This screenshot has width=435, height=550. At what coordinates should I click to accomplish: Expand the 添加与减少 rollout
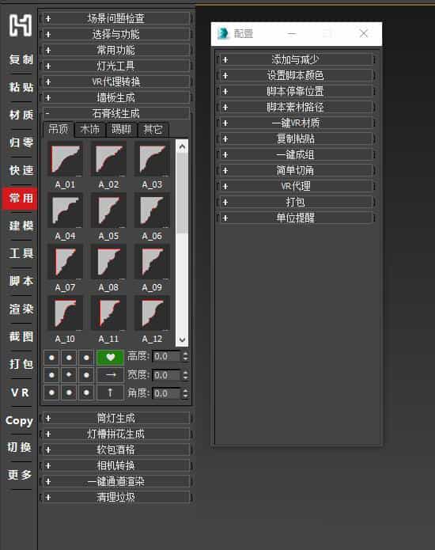(296, 59)
